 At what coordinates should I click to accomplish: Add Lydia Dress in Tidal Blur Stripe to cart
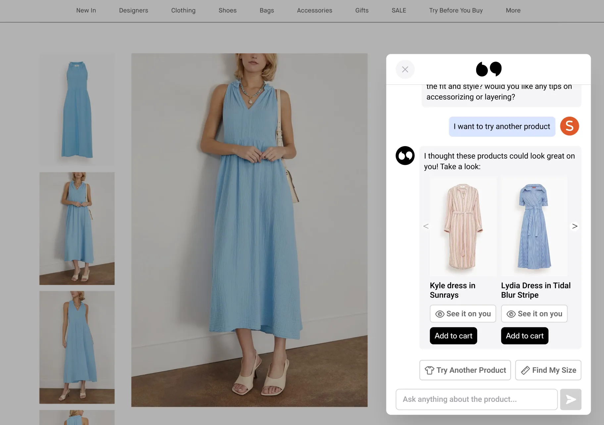click(525, 336)
